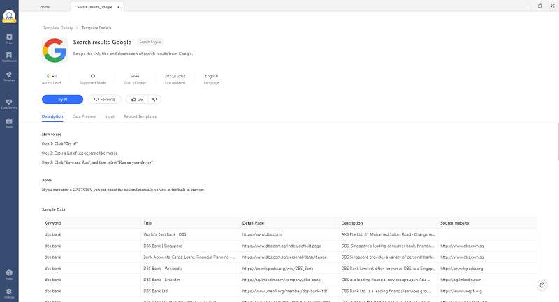Viewport: 559px width, 302px height.
Task: Close the Search results_Google tab
Action: click(118, 7)
